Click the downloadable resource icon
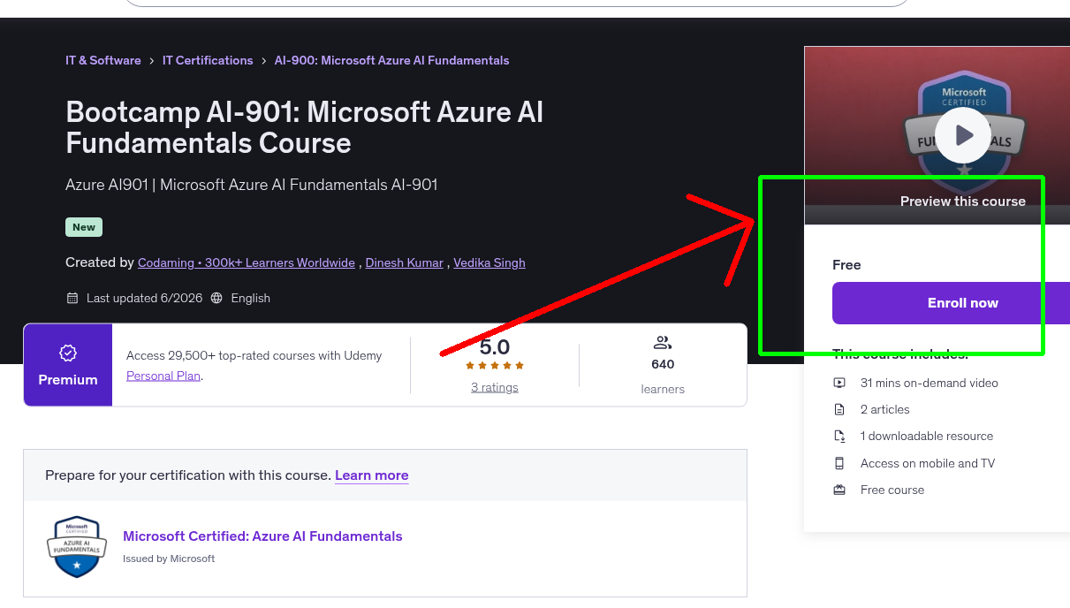This screenshot has width=1070, height=608. click(x=839, y=437)
